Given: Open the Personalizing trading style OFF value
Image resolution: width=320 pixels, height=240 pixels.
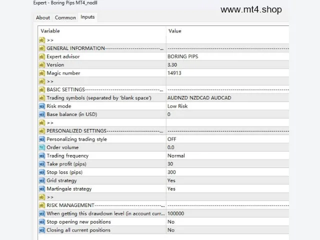Looking at the screenshot, I should pos(171,139).
